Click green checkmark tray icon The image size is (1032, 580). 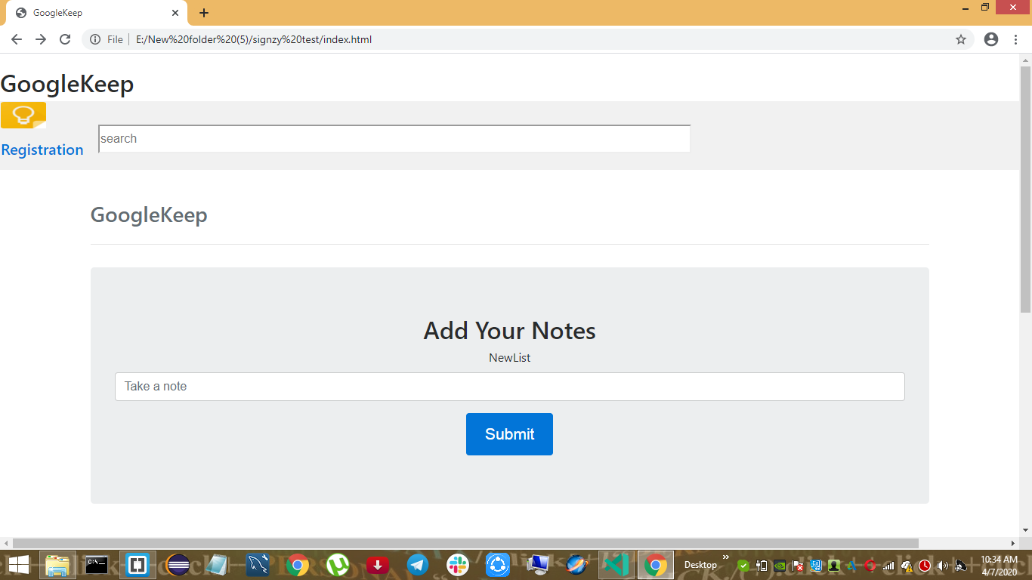point(743,566)
